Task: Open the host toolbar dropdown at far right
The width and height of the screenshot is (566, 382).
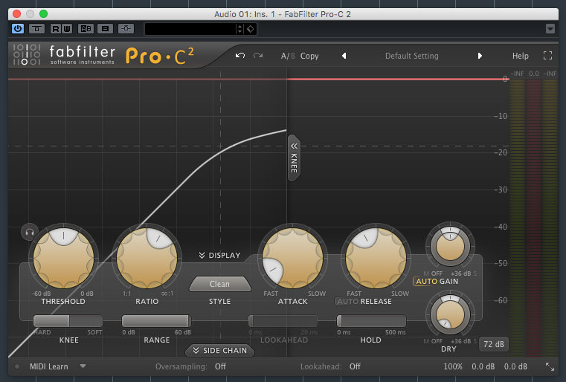Action: point(550,28)
